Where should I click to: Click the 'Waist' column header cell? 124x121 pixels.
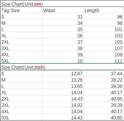coord(63,10)
